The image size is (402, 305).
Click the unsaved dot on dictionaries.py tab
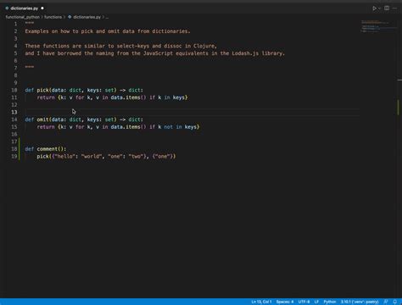coord(42,8)
